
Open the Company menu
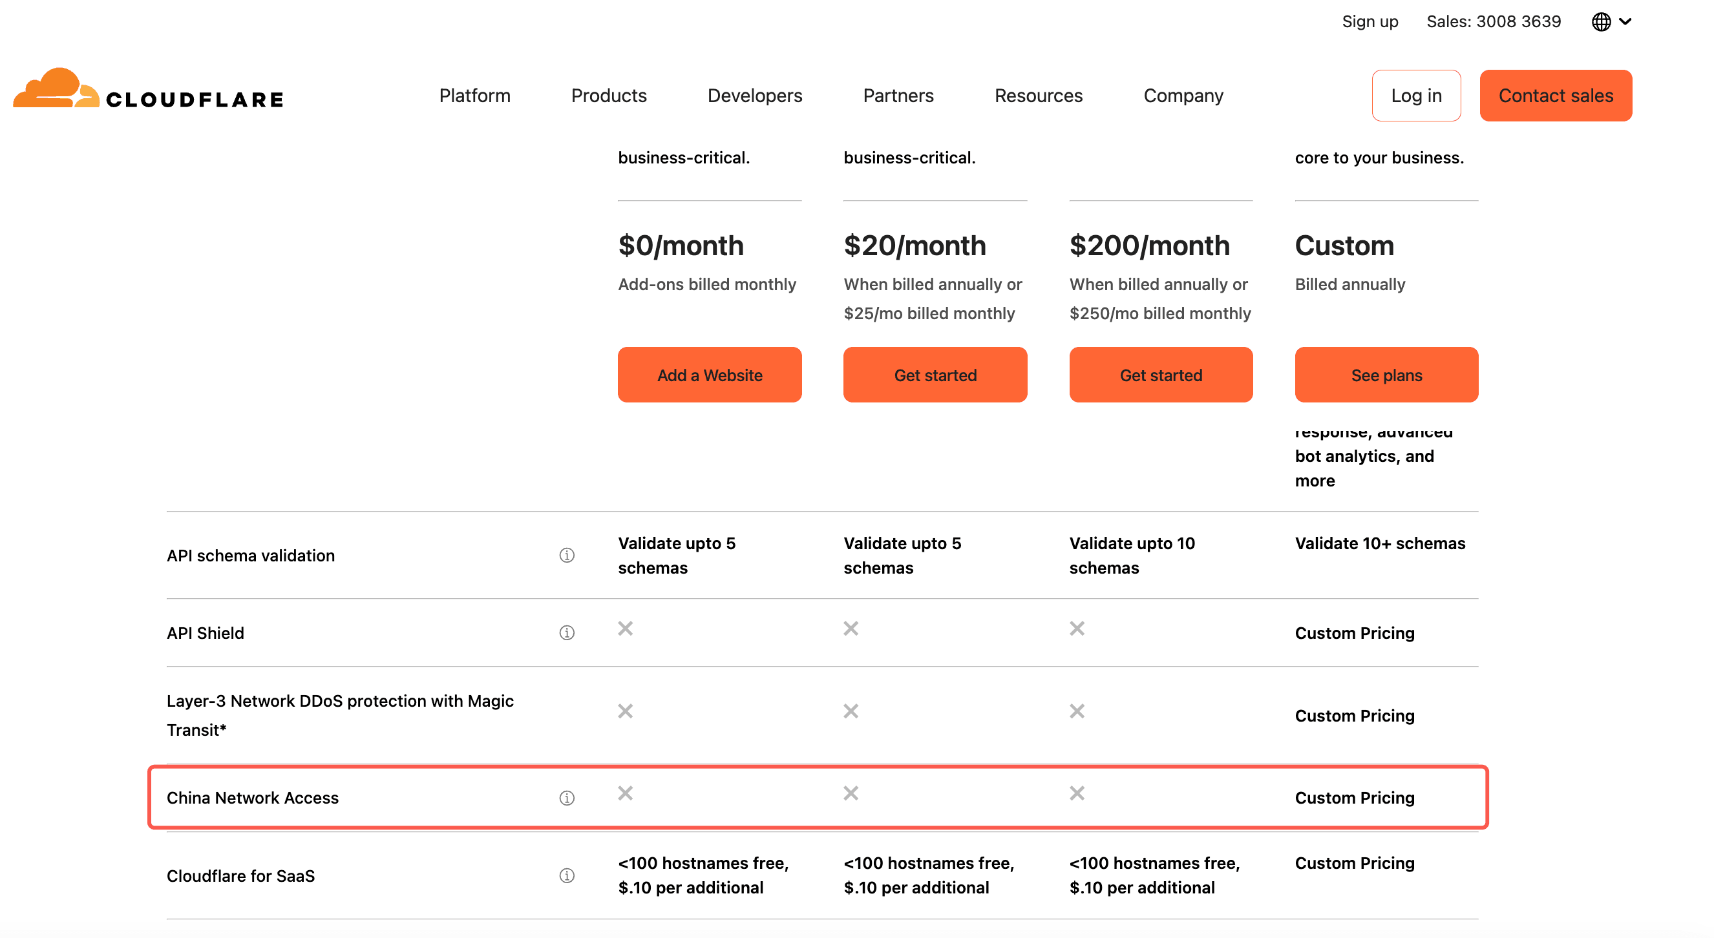pyautogui.click(x=1183, y=96)
